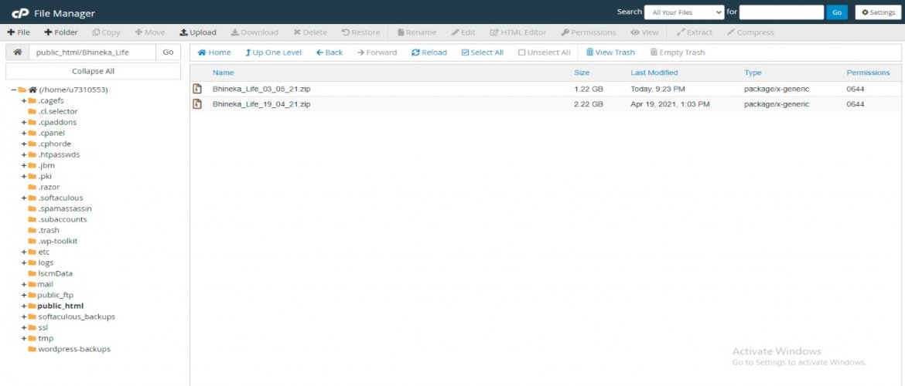The image size is (905, 386).
Task: Sort files by Last Modified column
Action: point(654,73)
